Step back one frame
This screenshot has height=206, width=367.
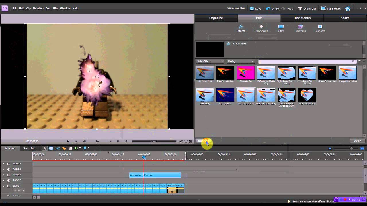pos(85,141)
